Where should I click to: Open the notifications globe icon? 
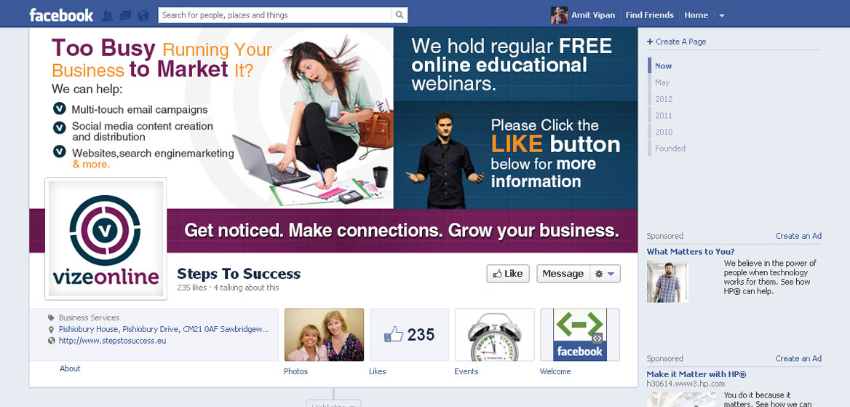143,16
